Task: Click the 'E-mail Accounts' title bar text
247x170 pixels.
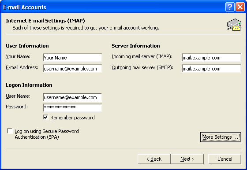Action: pyautogui.click(x=25, y=7)
